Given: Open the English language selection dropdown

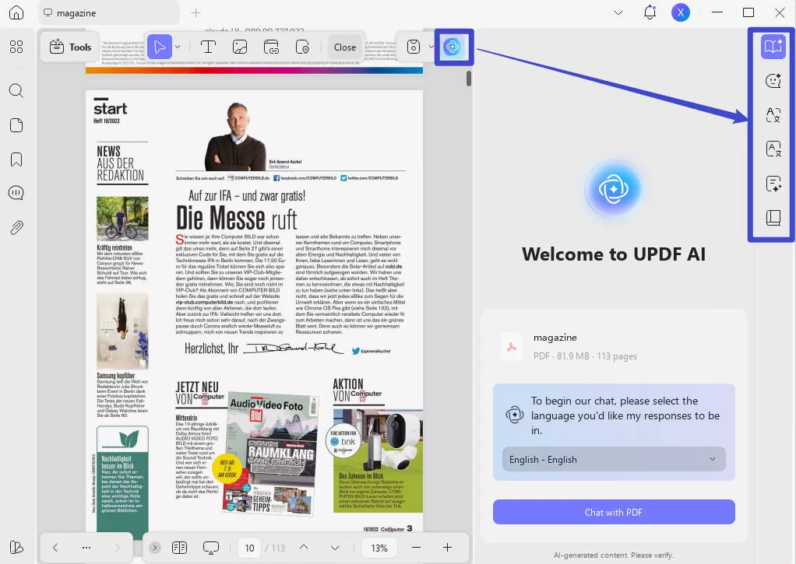Looking at the screenshot, I should tap(613, 459).
